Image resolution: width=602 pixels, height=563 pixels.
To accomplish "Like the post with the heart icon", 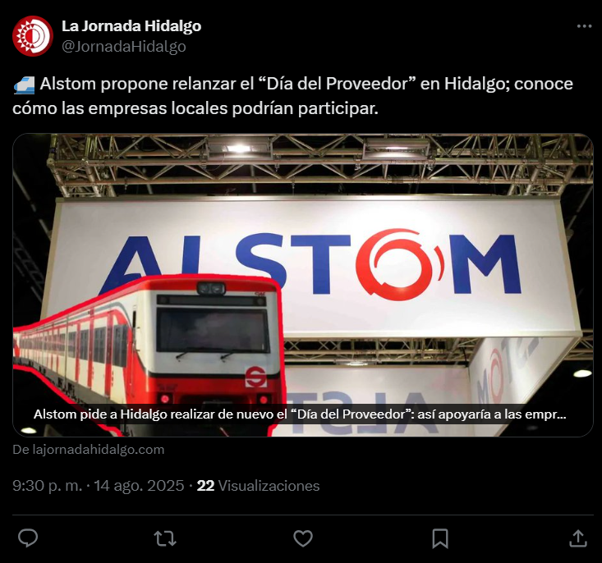I will click(303, 538).
